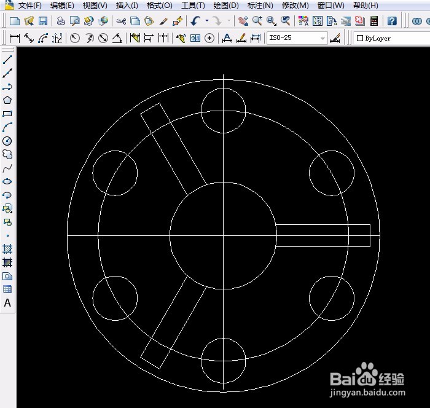This screenshot has width=430, height=408.
Task: Open the 绘图(D) menu
Action: 226,6
